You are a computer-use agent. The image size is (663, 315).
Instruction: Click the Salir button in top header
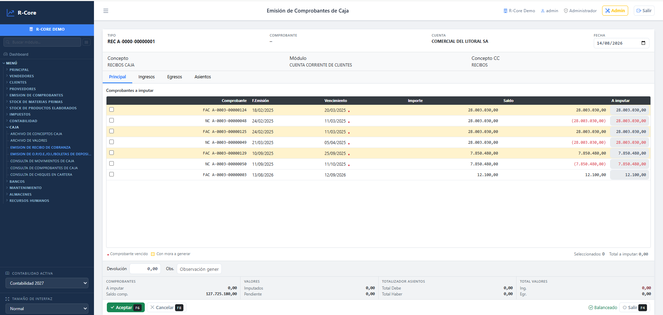644,11
